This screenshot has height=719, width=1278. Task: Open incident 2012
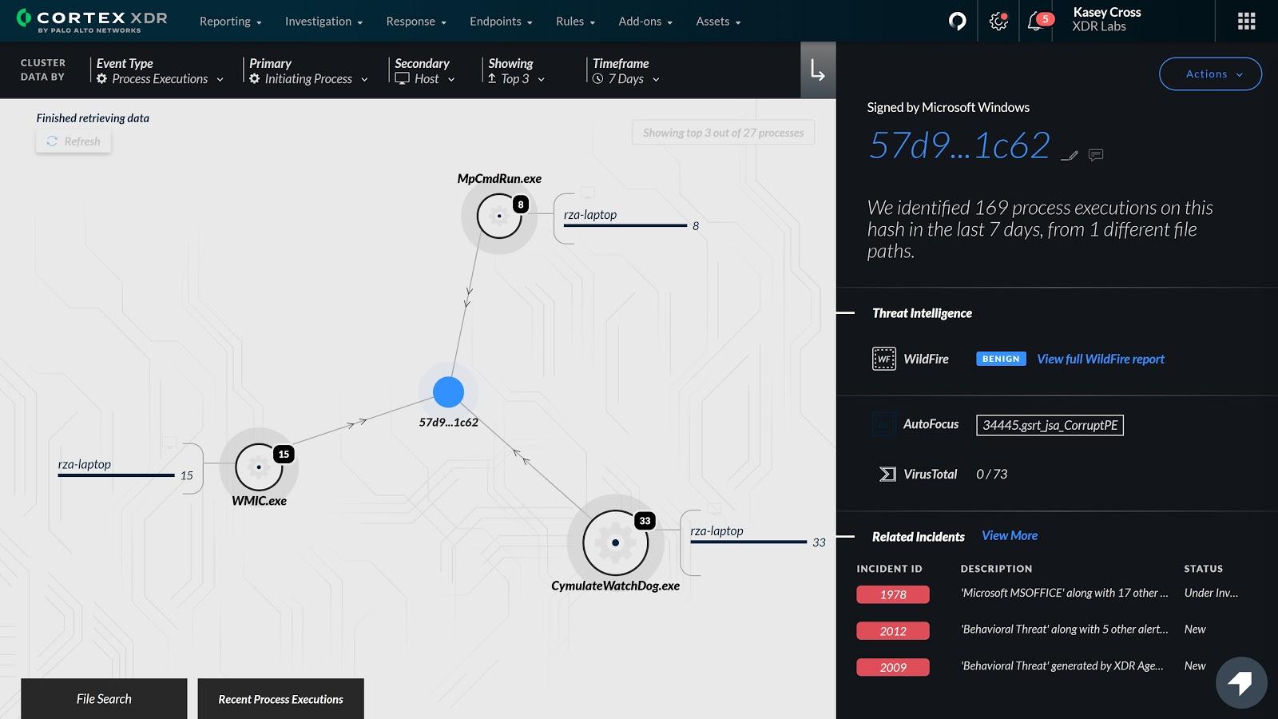[893, 631]
